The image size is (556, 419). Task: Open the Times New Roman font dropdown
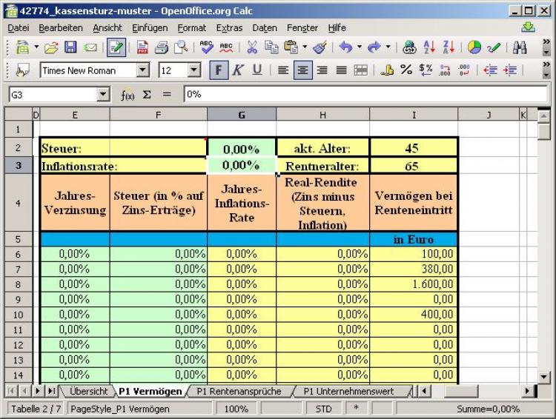tap(143, 70)
